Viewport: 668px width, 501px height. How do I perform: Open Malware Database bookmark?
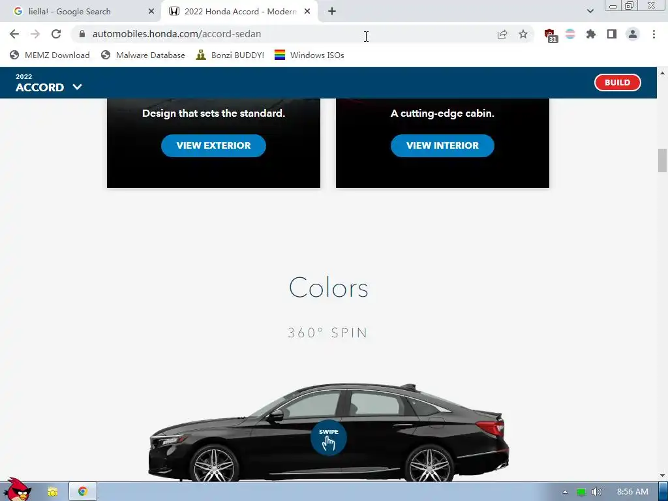[143, 55]
